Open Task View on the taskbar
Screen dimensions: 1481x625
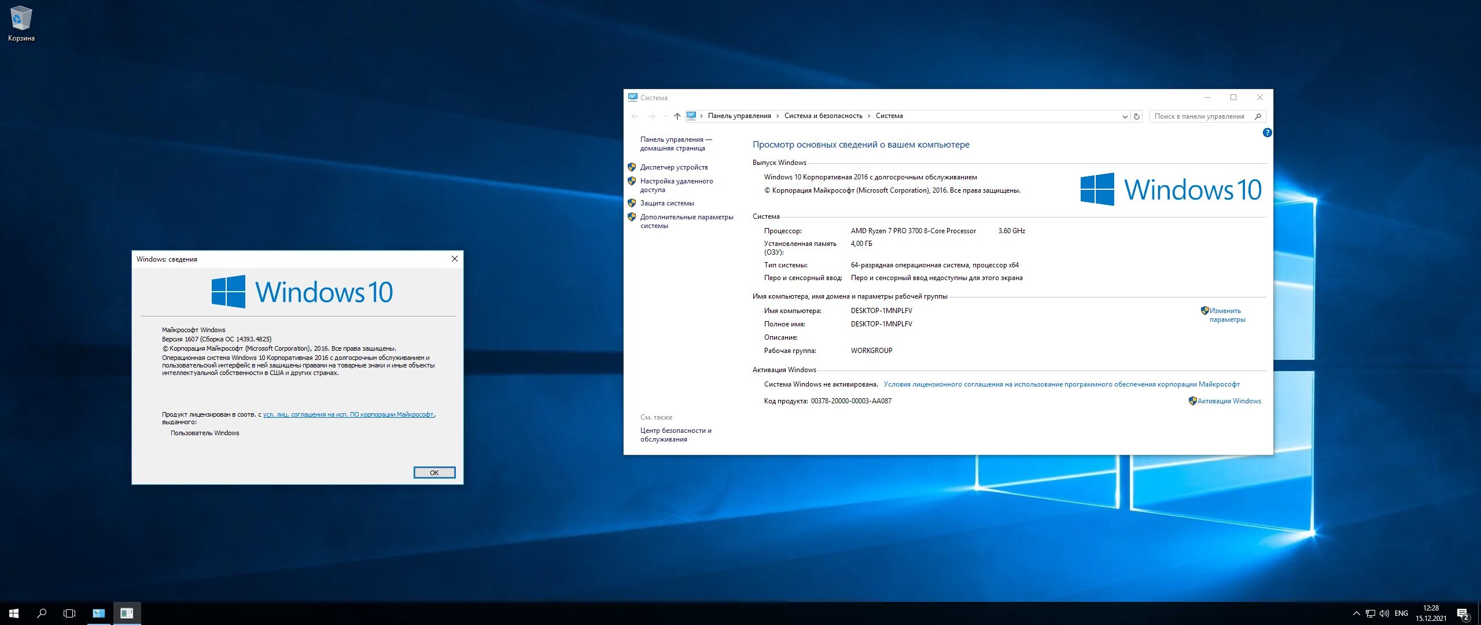click(x=69, y=613)
